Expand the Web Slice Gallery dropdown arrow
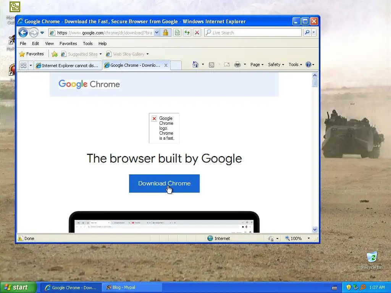 pyautogui.click(x=147, y=54)
